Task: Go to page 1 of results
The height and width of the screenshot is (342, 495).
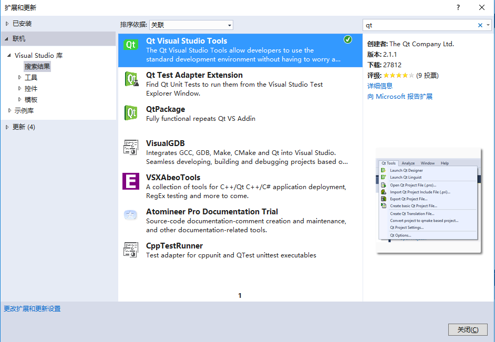Action: pyautogui.click(x=240, y=296)
